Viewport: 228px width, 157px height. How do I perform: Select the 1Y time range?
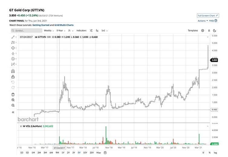(x=63, y=152)
